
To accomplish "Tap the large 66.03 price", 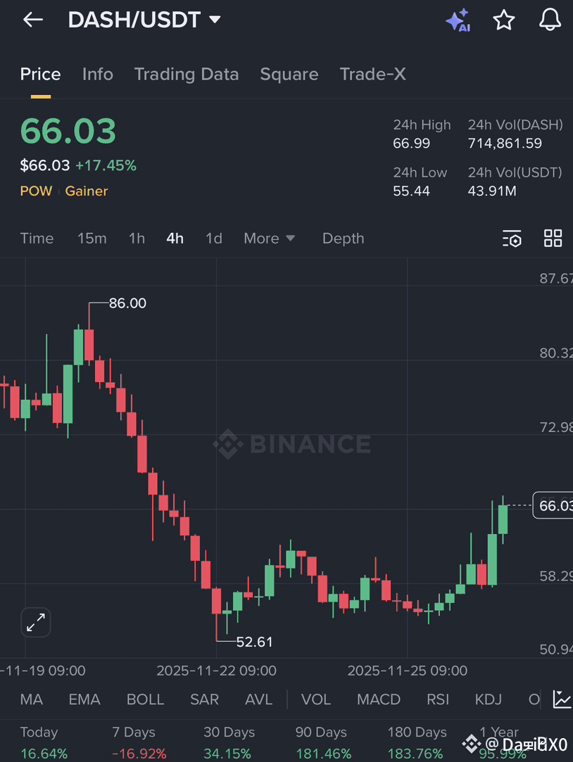I will pyautogui.click(x=68, y=131).
